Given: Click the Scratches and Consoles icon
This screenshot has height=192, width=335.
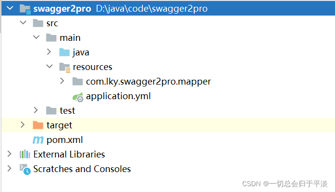Looking at the screenshot, I should pyautogui.click(x=25, y=169).
